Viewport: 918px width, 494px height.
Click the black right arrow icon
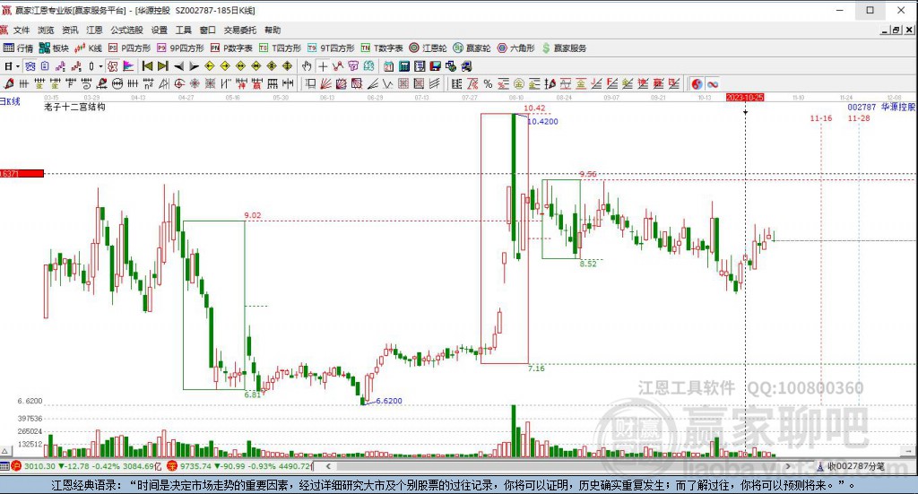point(194,66)
